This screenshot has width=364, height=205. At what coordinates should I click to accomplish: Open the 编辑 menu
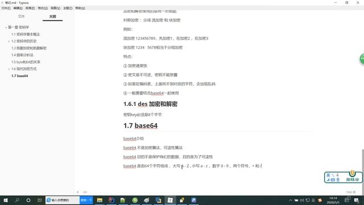click(x=18, y=8)
